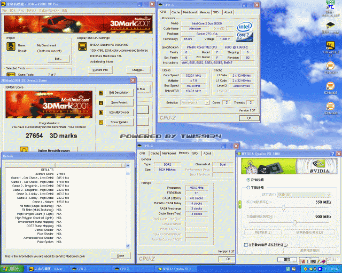
Task: Click the icon beside ResultBrowser button
Action: [x=101, y=113]
